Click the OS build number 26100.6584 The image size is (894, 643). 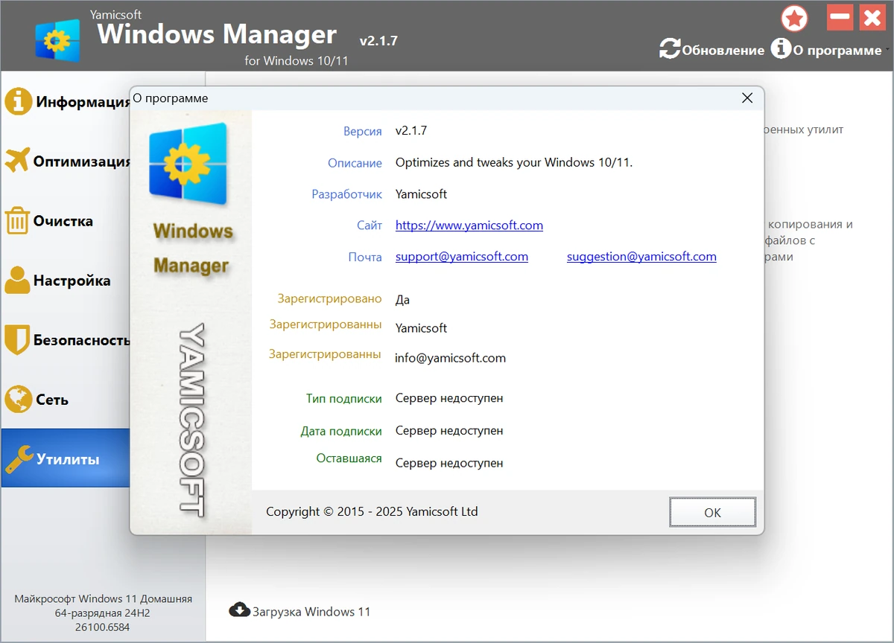tap(103, 627)
